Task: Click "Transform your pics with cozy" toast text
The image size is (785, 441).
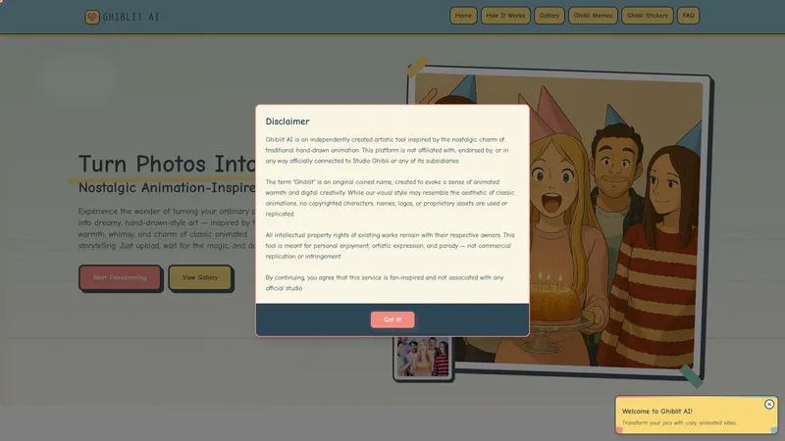Action: coord(679,423)
